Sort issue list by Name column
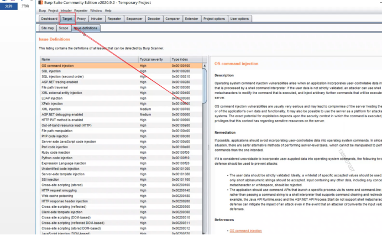The image size is (382, 235). click(x=89, y=60)
